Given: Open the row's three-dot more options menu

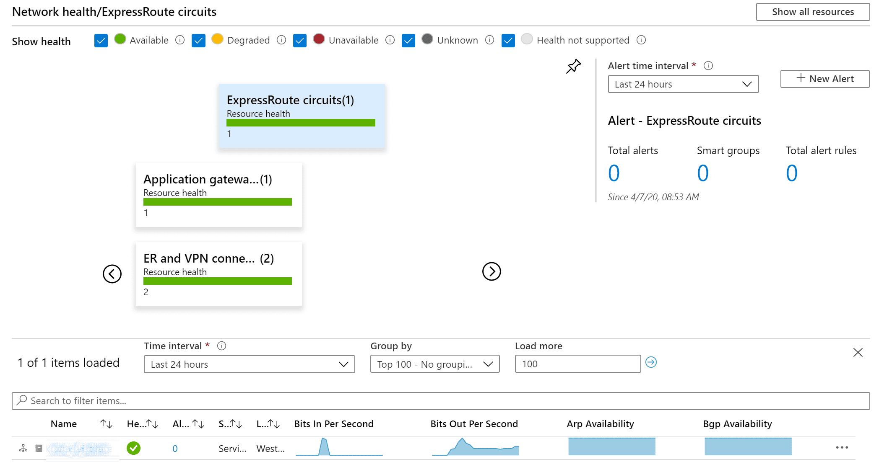Looking at the screenshot, I should (x=842, y=448).
